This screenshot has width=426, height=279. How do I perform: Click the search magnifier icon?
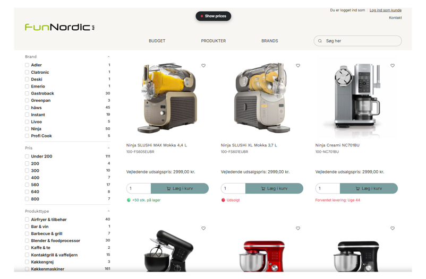coord(320,41)
